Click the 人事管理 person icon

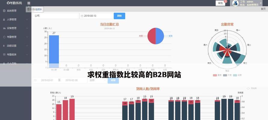4,19
